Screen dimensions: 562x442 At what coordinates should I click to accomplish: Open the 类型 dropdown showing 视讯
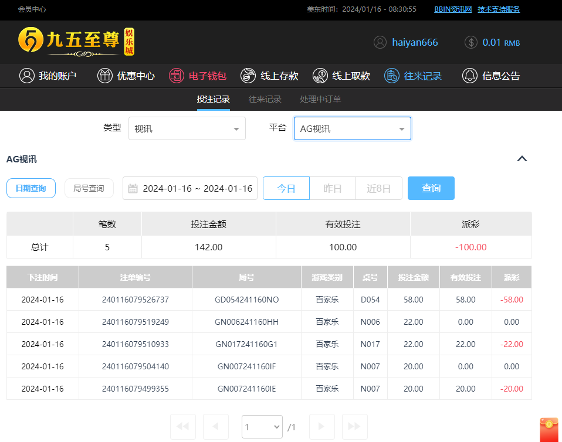pyautogui.click(x=187, y=128)
